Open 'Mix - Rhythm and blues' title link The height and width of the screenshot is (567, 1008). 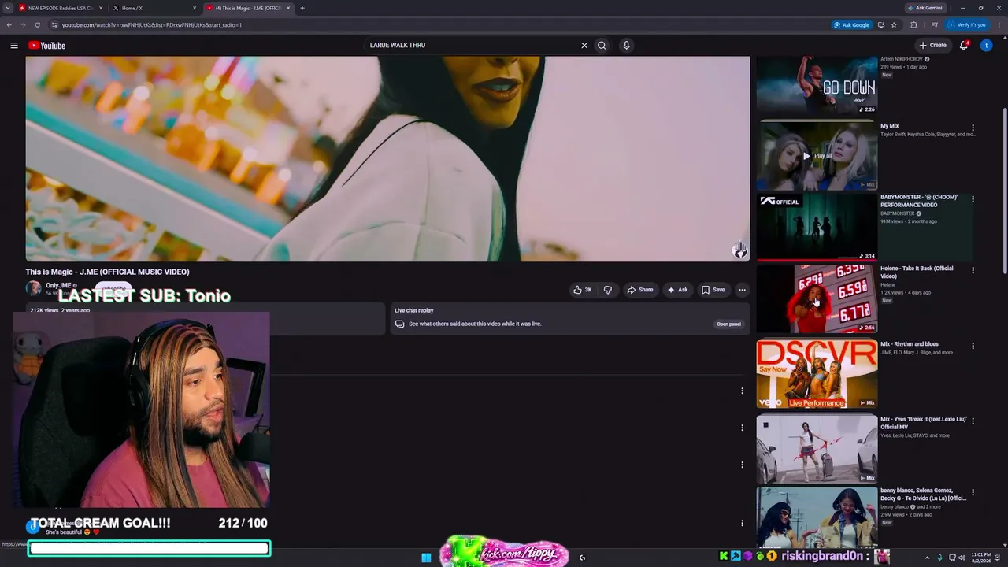[910, 344]
